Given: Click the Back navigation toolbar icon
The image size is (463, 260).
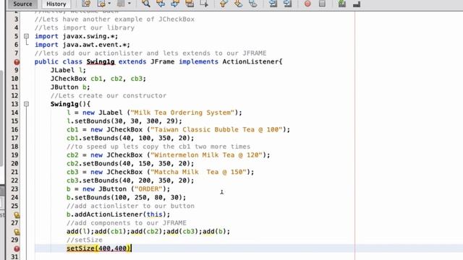Looking at the screenshot, I should [x=101, y=4].
